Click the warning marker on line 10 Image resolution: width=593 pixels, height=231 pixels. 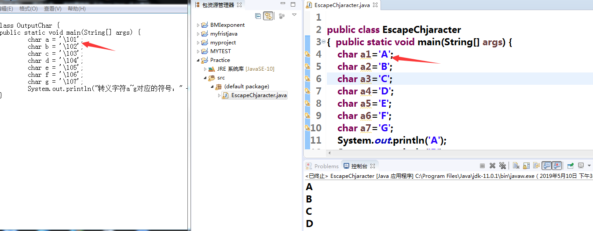point(307,128)
